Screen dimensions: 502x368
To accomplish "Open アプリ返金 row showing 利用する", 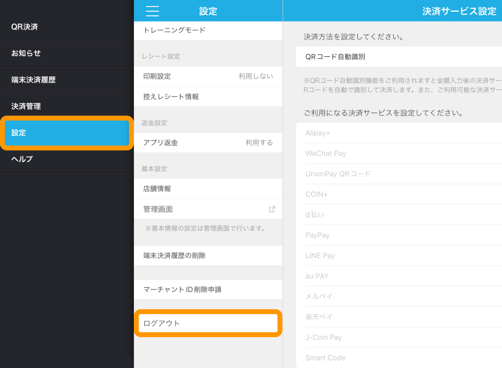I will (x=208, y=143).
